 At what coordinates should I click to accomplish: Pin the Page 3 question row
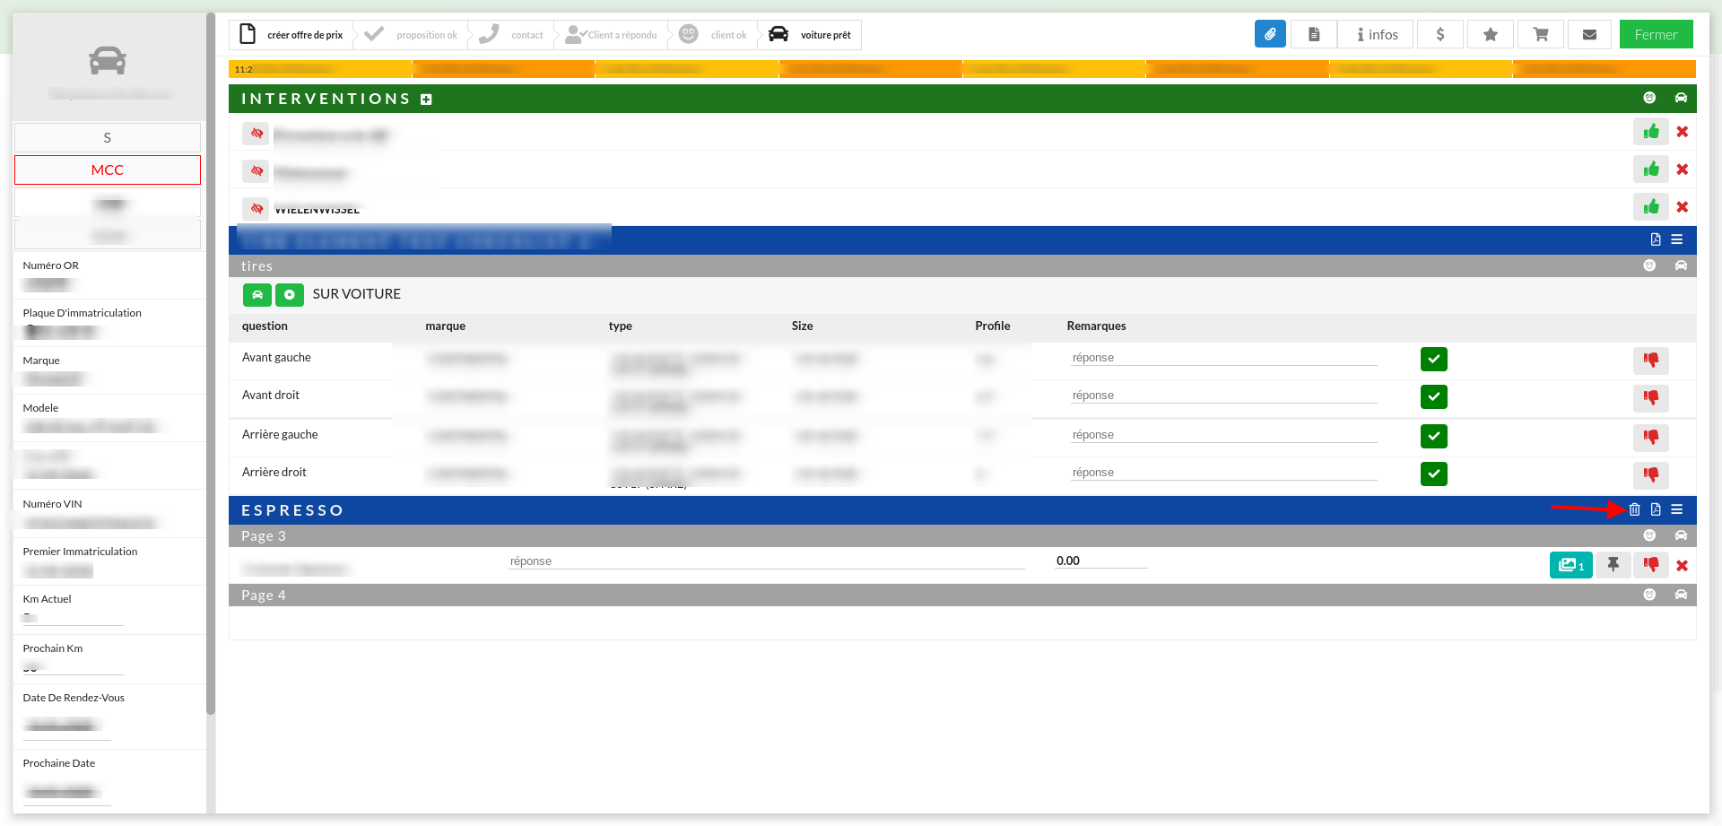coord(1613,565)
